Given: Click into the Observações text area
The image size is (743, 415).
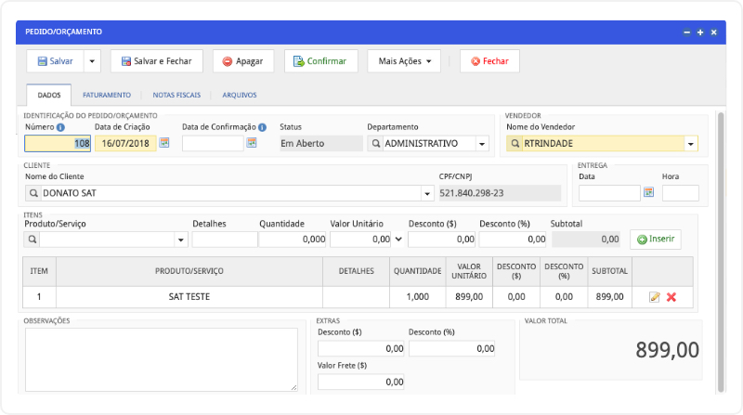Looking at the screenshot, I should coord(161,358).
